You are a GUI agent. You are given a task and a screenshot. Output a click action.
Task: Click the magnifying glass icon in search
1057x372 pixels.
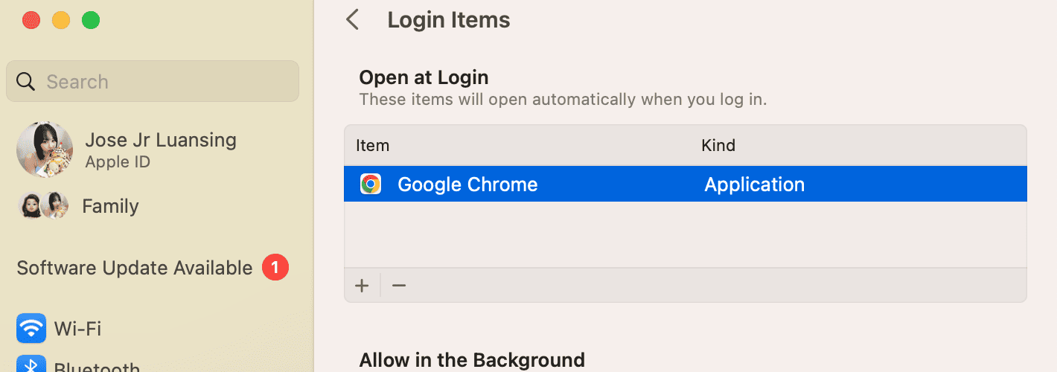(26, 82)
